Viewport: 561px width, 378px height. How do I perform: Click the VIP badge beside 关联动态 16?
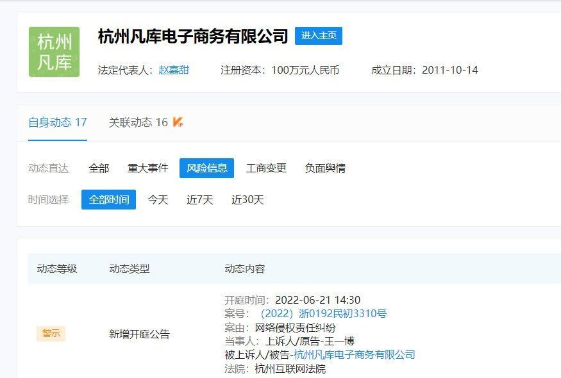coord(178,121)
